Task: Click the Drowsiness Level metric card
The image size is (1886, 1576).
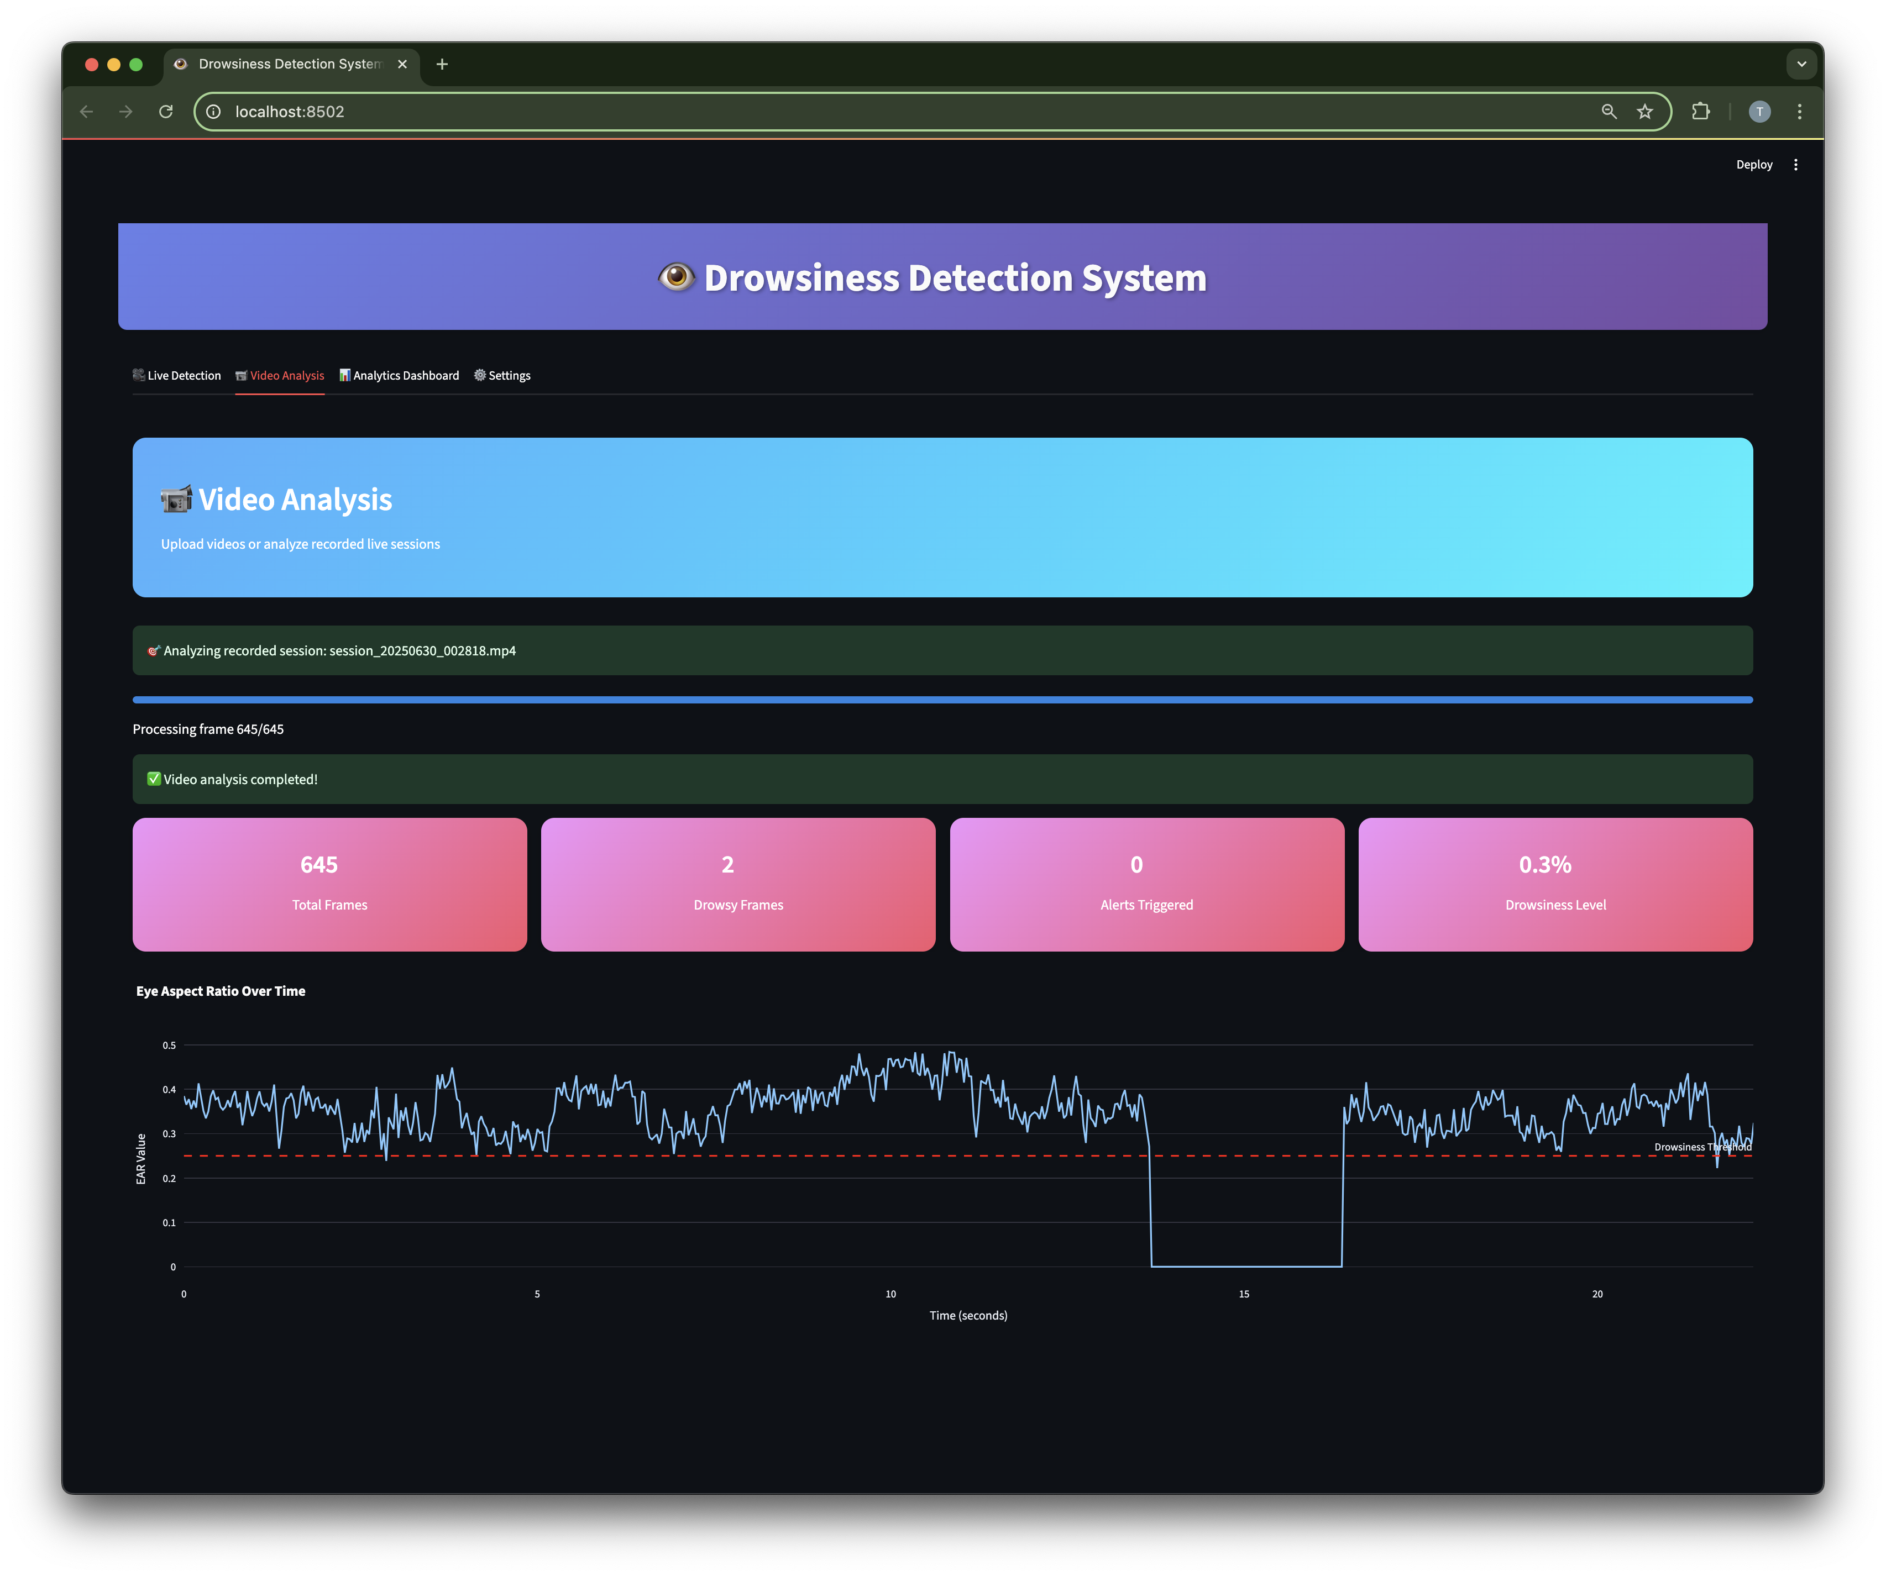Action: pos(1554,884)
